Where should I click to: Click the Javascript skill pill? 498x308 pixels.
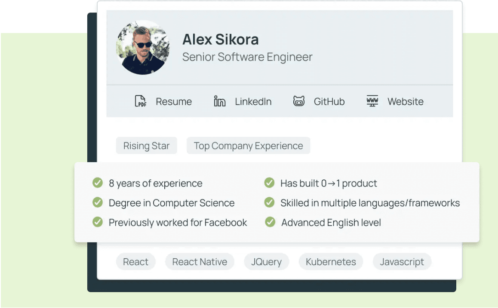402,262
